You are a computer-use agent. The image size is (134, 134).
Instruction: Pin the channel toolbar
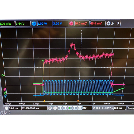118,23
